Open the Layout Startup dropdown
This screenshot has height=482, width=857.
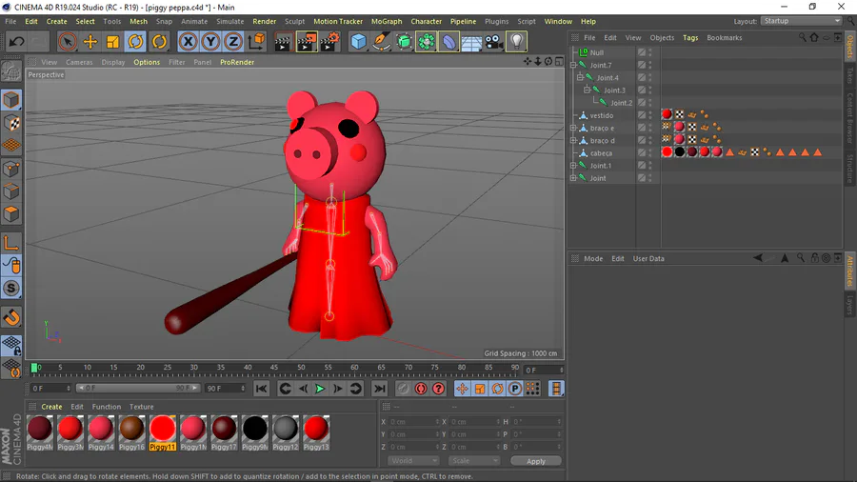click(801, 21)
